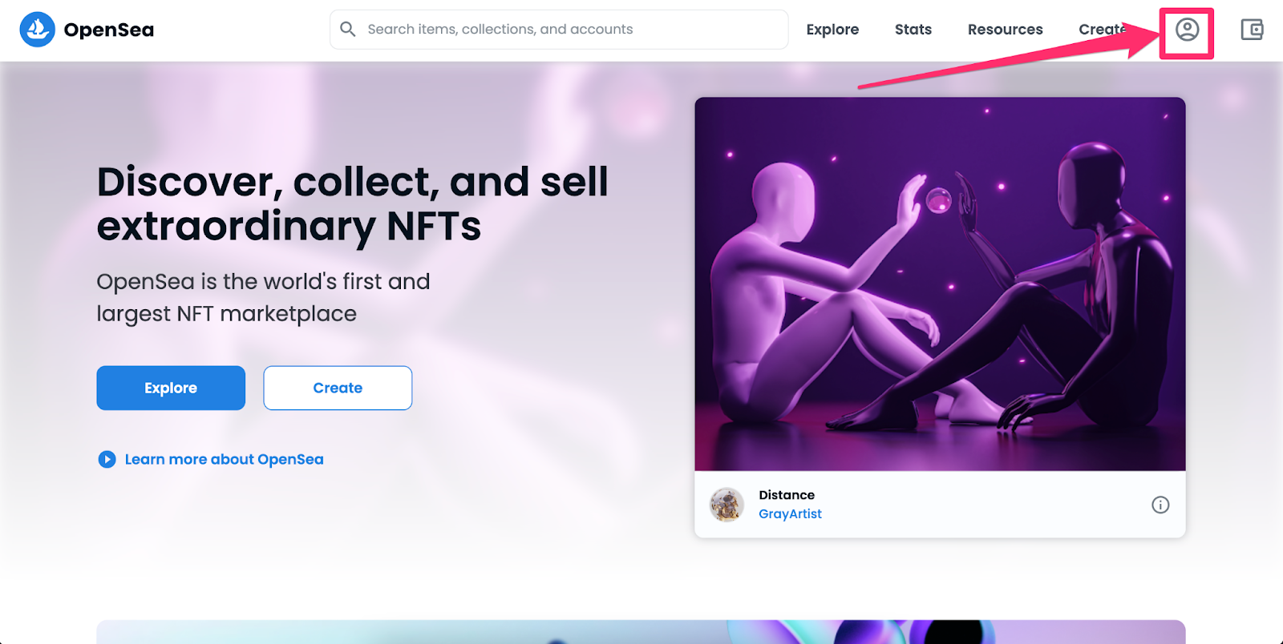Image resolution: width=1283 pixels, height=644 pixels.
Task: Click the play icon next to Learn more
Action: pos(107,459)
